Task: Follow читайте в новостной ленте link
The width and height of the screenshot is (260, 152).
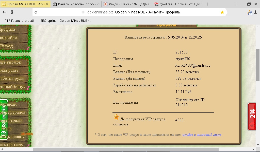Action: pyautogui.click(x=201, y=135)
